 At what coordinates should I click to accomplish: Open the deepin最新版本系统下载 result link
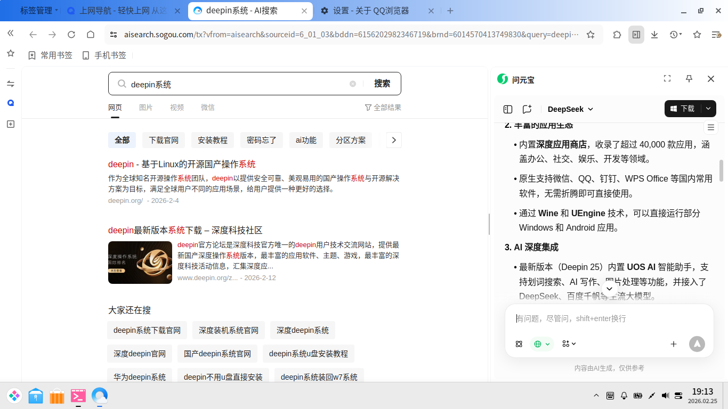pos(185,230)
